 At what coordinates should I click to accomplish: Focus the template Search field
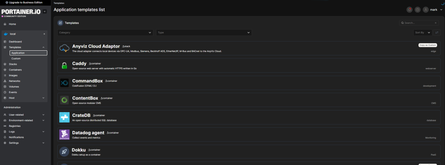pos(419,23)
